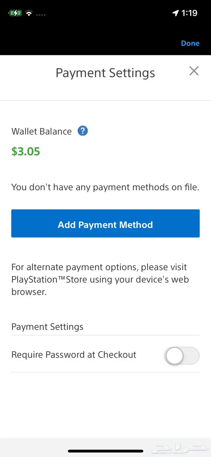Tap the no payment methods on file message
211x457 pixels.
click(x=105, y=187)
